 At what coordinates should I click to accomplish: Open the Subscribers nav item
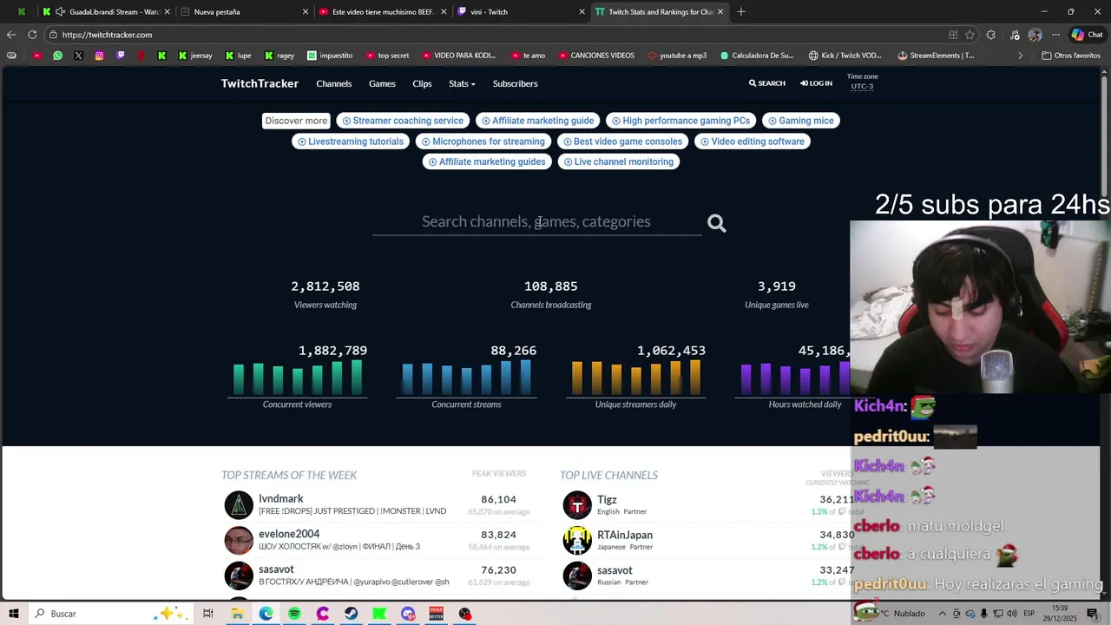[x=515, y=83]
